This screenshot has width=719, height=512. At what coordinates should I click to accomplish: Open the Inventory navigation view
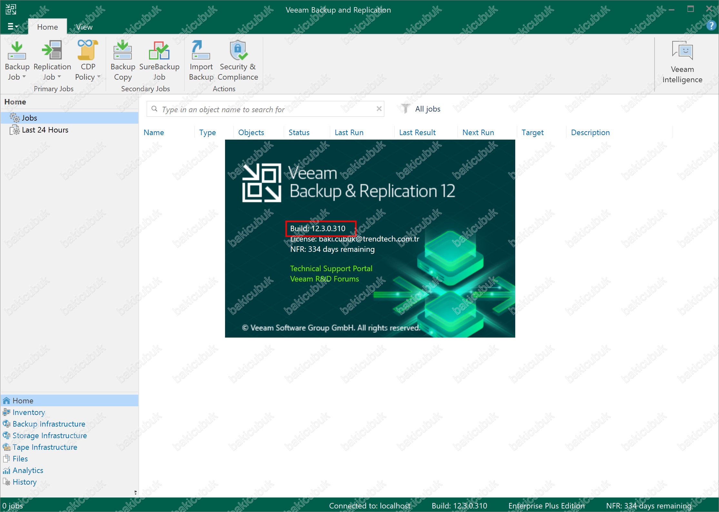pyautogui.click(x=70, y=412)
